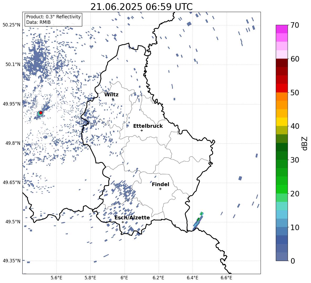Click the 49.5°N latitude label
The height and width of the screenshot is (283, 311).
[13, 221]
